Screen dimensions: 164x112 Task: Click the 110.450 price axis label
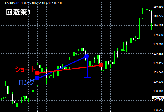coord(158,7)
